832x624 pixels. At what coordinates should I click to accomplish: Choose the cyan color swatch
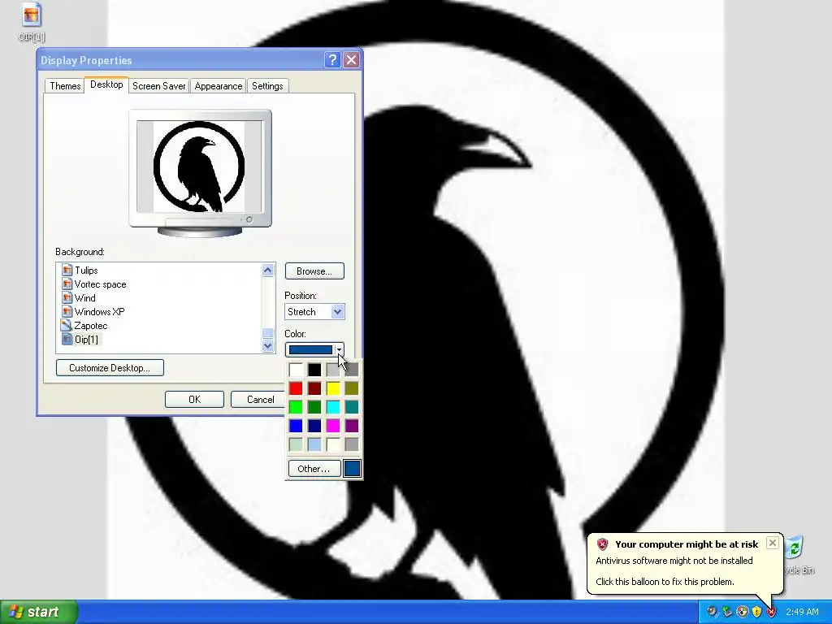coord(333,407)
